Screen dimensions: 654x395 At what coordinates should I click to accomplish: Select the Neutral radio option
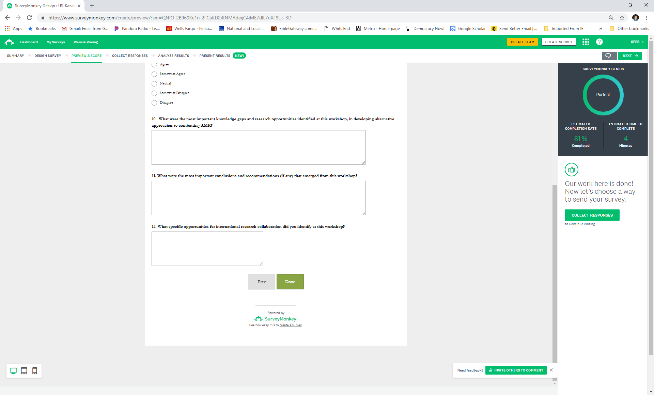[x=154, y=83]
